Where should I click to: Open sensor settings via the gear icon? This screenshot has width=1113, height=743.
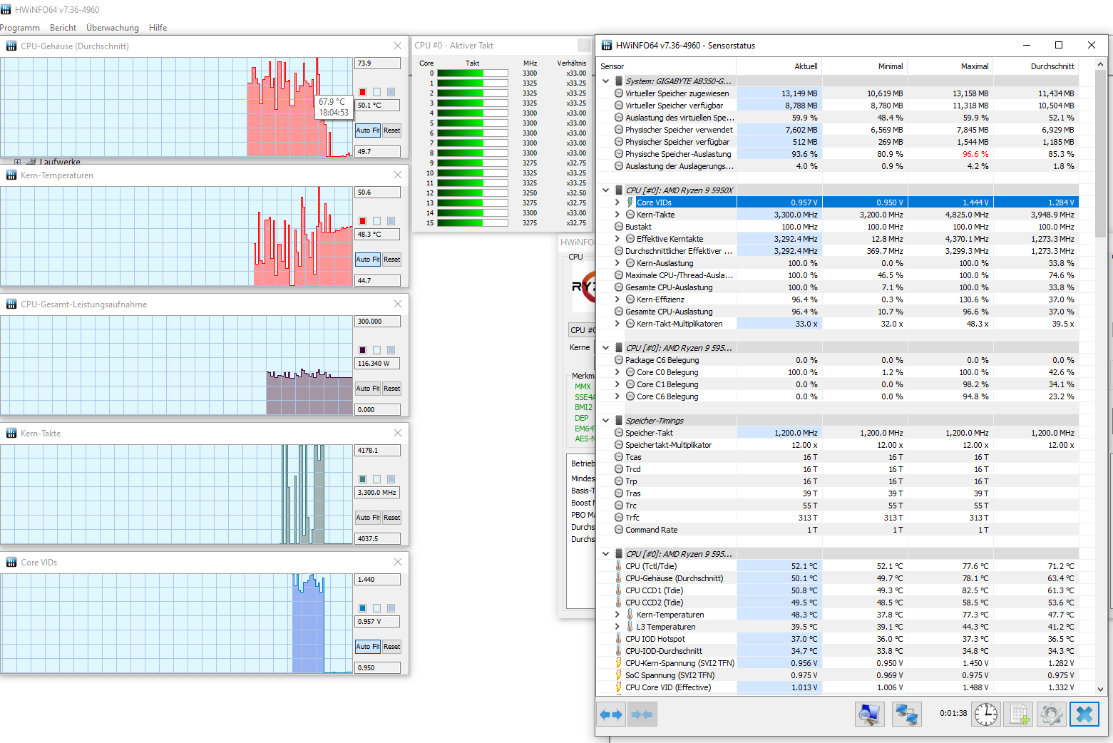(x=1051, y=714)
